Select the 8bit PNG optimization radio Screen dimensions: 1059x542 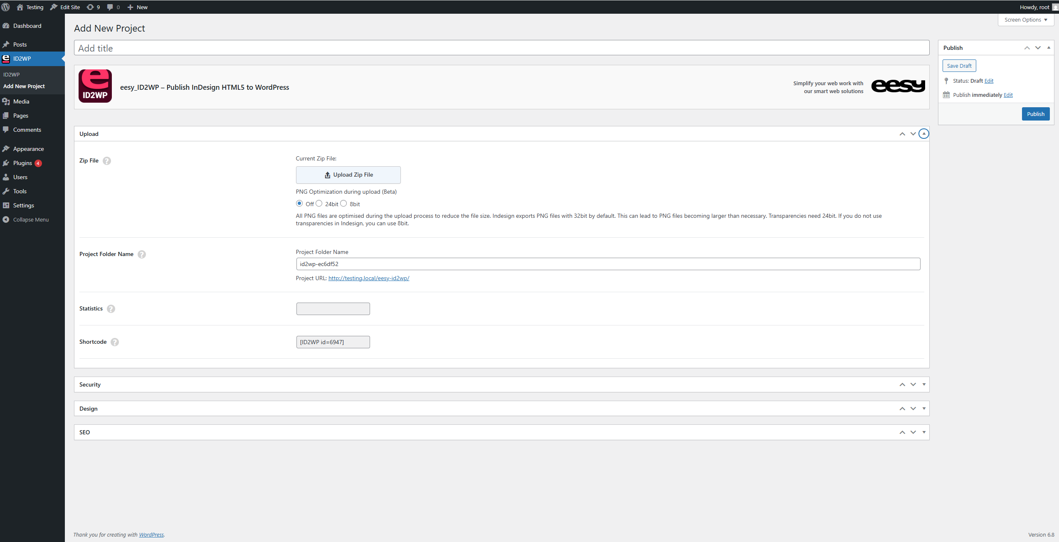pos(343,203)
